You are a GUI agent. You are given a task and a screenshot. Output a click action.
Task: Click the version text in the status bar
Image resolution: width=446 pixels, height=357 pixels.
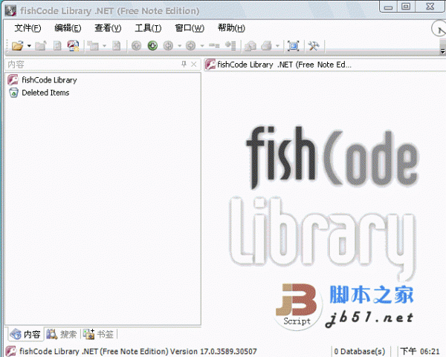[x=138, y=351]
